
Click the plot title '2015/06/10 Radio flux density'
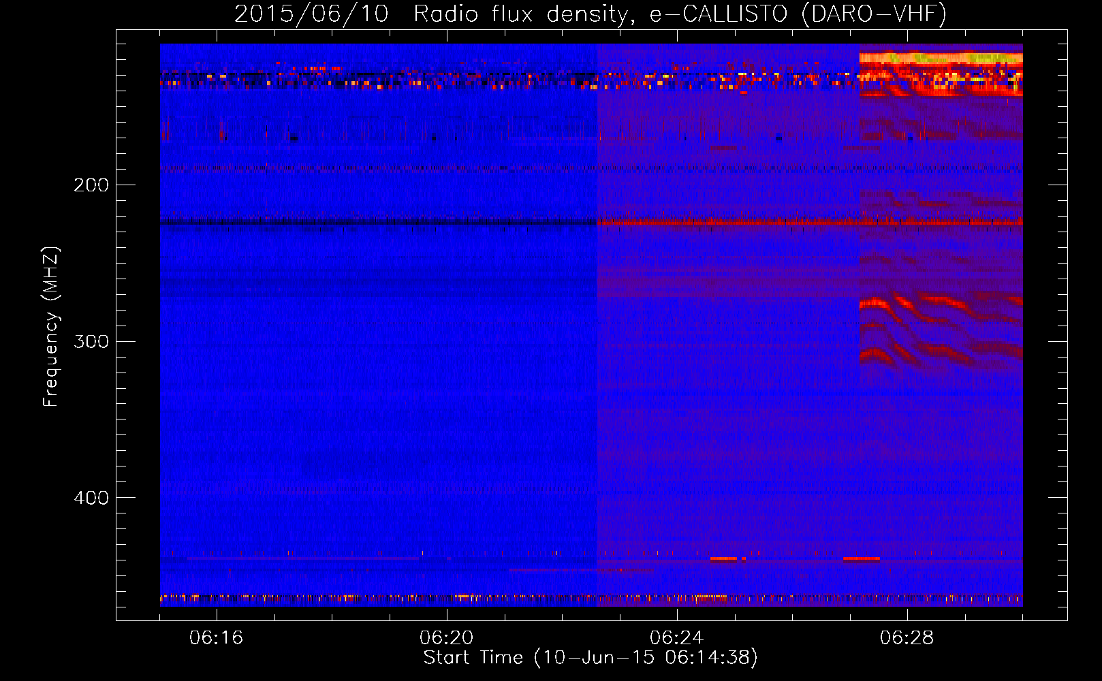point(591,14)
